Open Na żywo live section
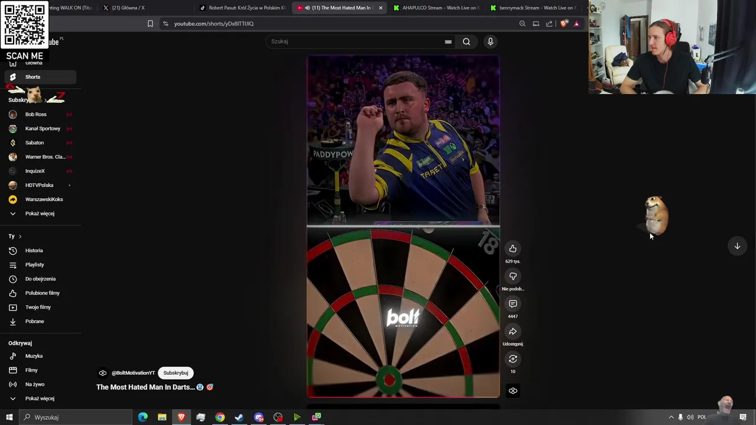Image resolution: width=756 pixels, height=425 pixels. coord(40,384)
